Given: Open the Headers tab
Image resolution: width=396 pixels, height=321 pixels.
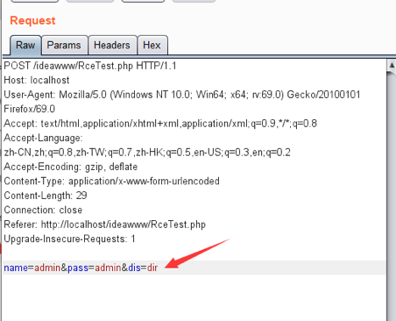Looking at the screenshot, I should 112,45.
